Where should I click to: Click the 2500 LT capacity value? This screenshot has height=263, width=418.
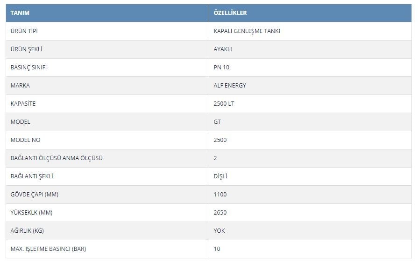click(224, 104)
